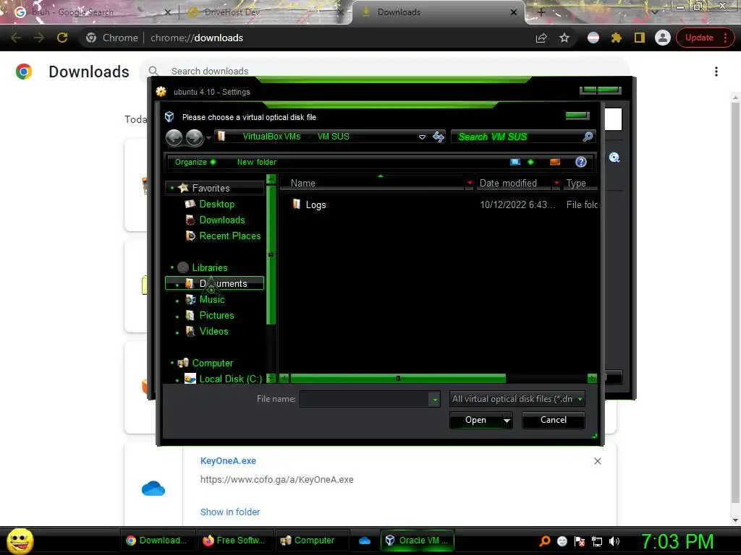Viewport: 741px width, 555px height.
Task: Click the Search VM SUS field
Action: tap(517, 137)
